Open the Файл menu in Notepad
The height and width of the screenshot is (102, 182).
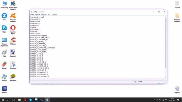pyautogui.click(x=32, y=14)
